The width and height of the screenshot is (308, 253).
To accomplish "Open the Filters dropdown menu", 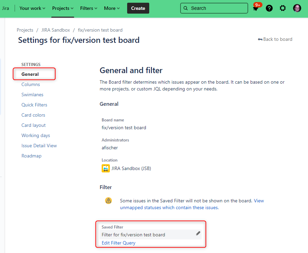I will (x=89, y=8).
